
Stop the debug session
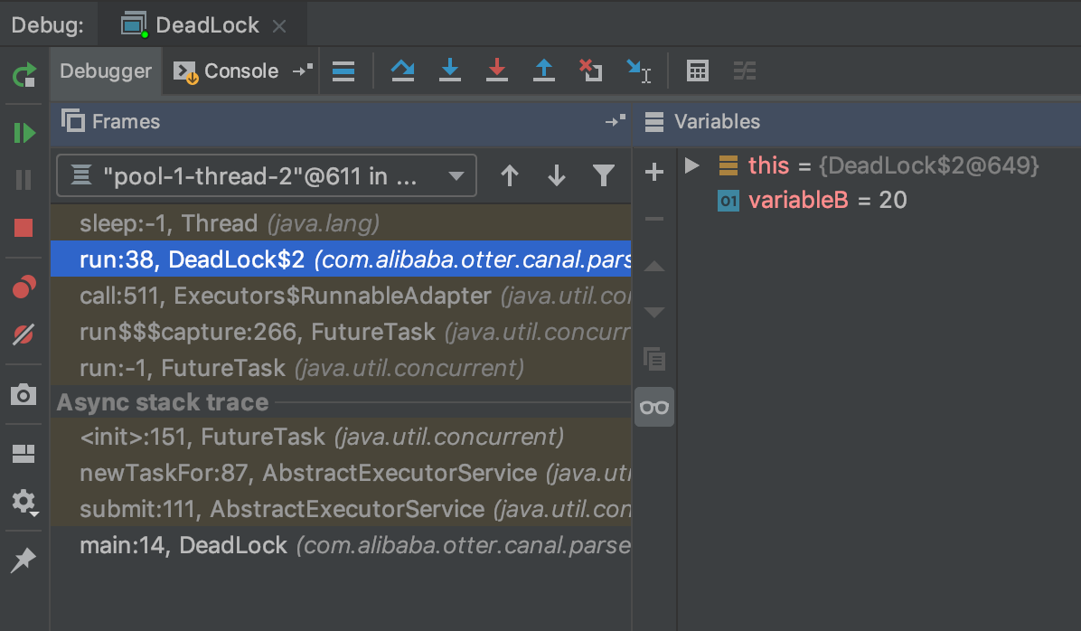24,228
